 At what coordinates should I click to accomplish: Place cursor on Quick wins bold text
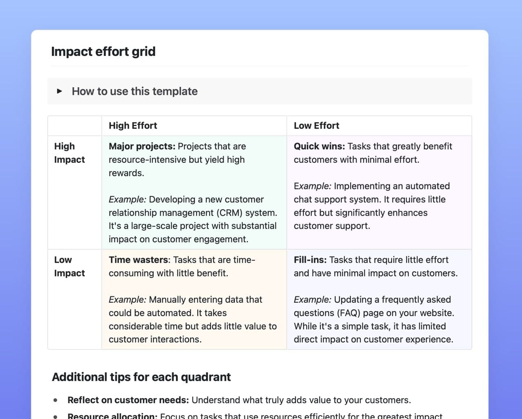[319, 146]
